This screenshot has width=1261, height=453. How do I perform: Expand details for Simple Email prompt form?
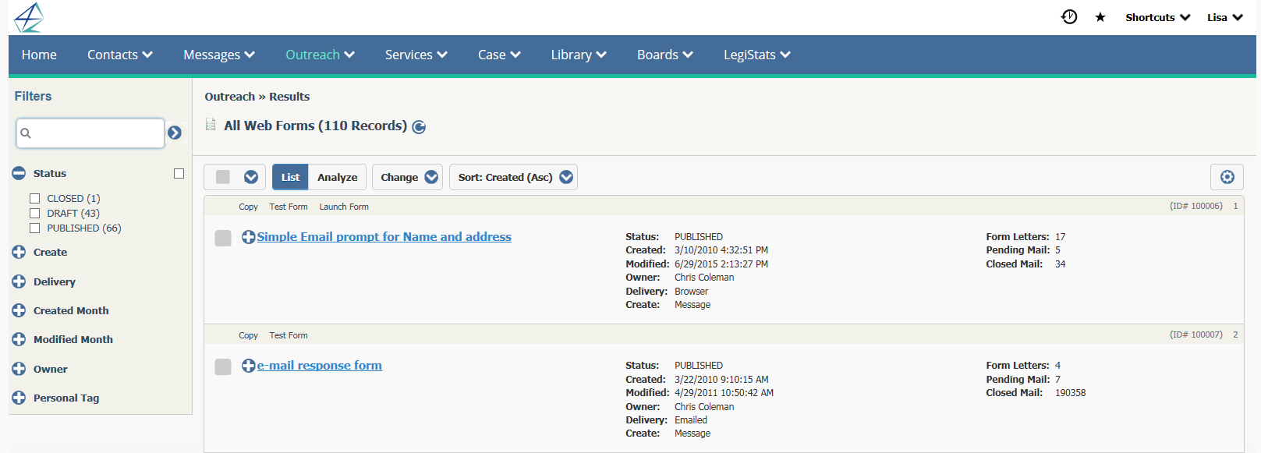pyautogui.click(x=248, y=237)
